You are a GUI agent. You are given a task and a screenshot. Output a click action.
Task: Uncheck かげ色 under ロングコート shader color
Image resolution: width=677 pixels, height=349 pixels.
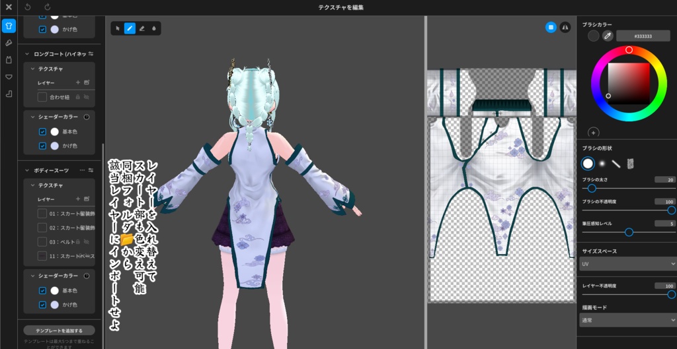coord(42,146)
